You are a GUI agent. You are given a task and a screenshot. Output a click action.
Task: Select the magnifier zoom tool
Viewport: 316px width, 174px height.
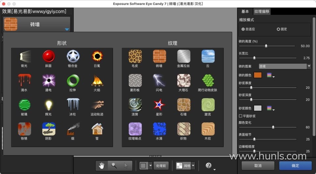114,166
